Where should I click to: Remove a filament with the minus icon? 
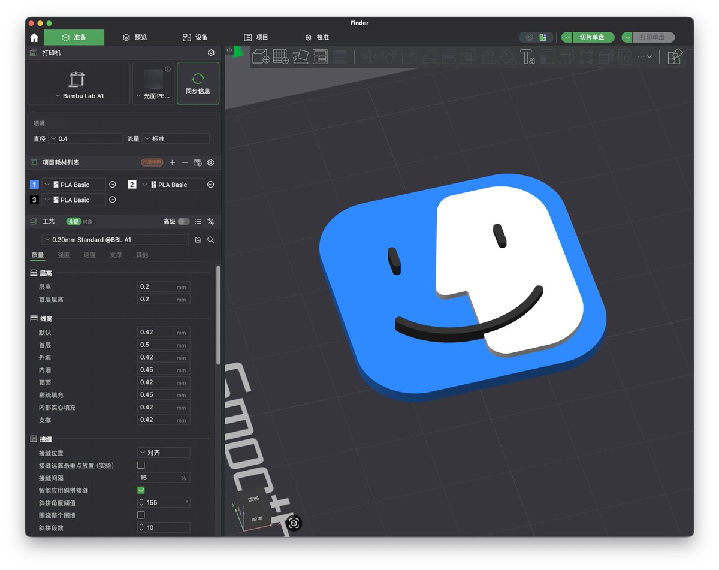click(185, 162)
